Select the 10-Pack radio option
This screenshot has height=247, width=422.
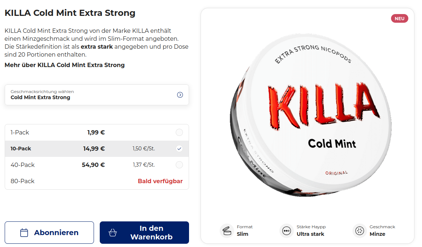179,149
